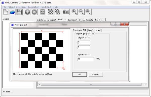Screen dimensions: 151x97
Task: Switch to the Point Density tab
Action: pos(86,20)
